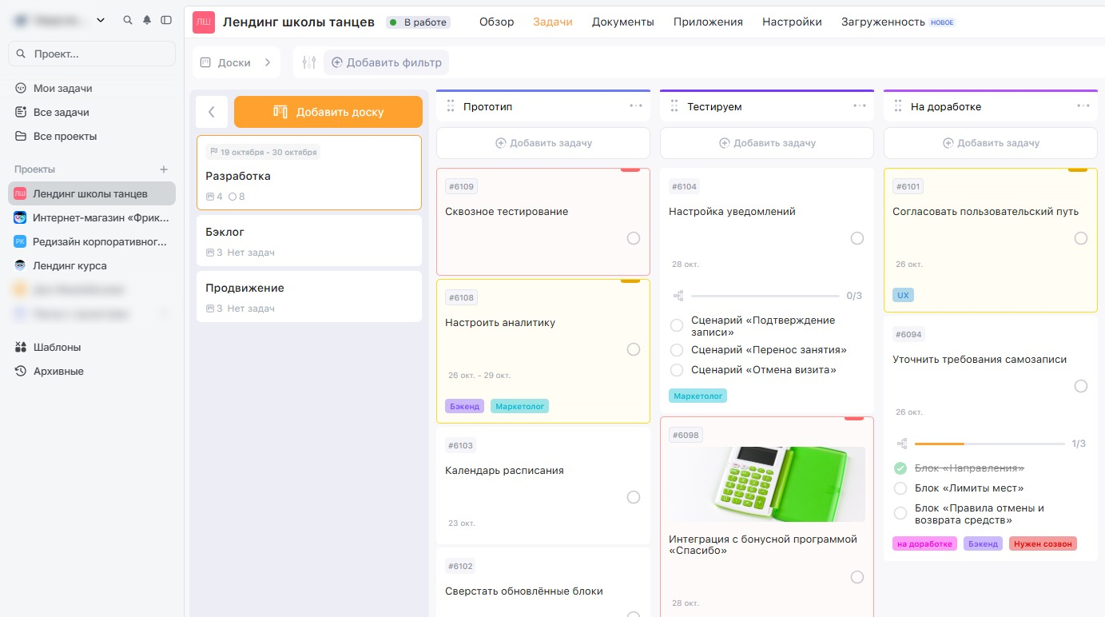
Task: Expand workspace switcher dropdown arrow
Action: pyautogui.click(x=101, y=20)
